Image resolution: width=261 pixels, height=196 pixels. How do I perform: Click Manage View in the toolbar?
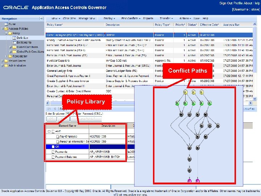[87, 19]
